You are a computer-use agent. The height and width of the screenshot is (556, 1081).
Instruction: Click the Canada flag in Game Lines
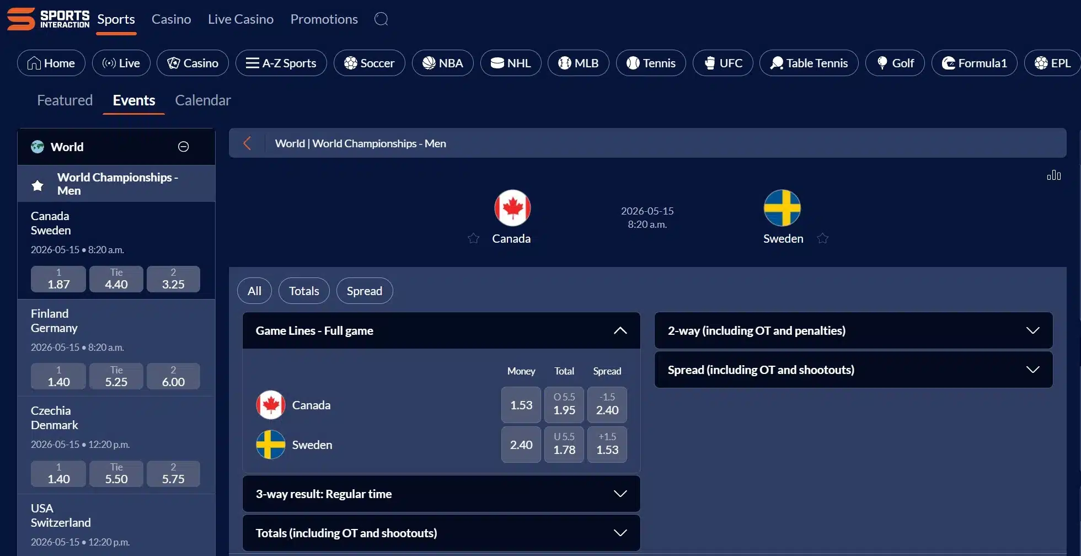tap(271, 405)
